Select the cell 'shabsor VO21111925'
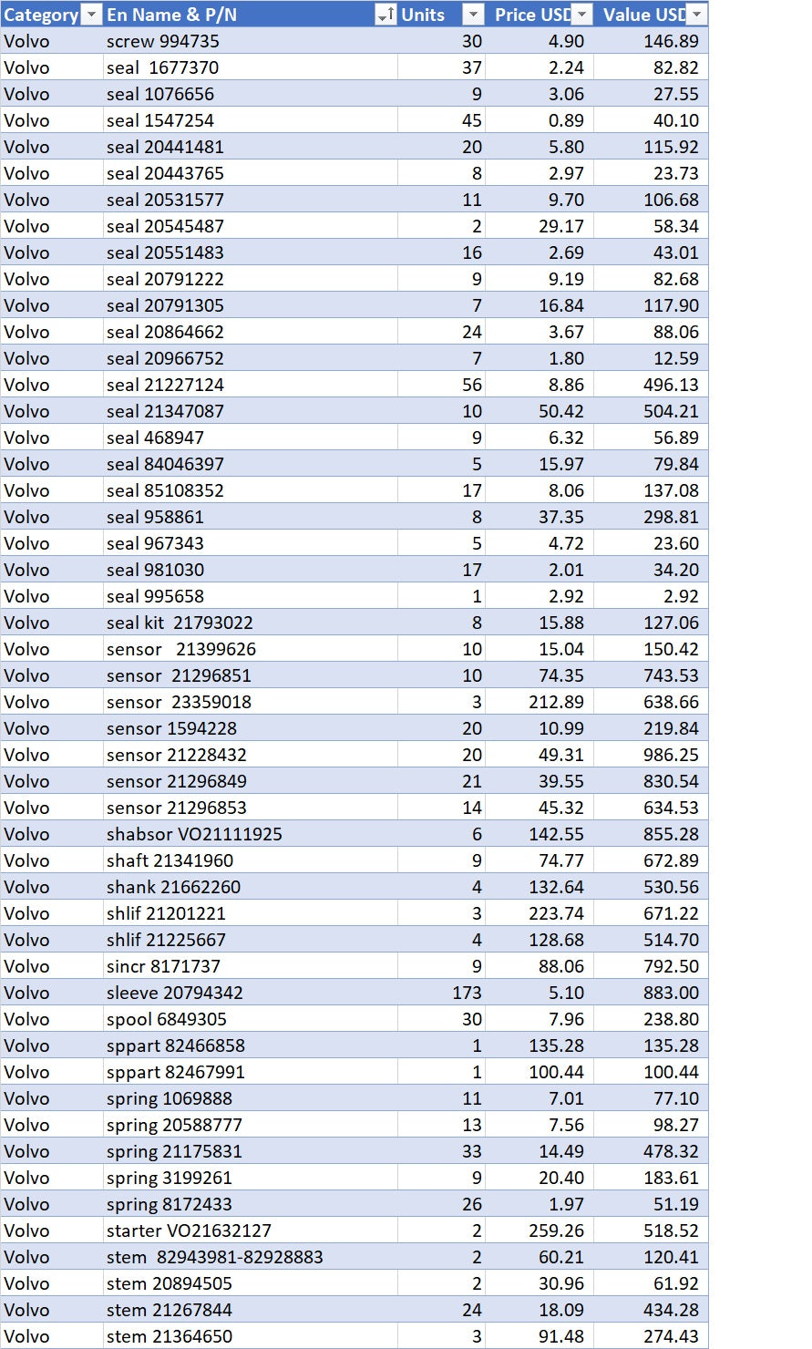 [250, 834]
